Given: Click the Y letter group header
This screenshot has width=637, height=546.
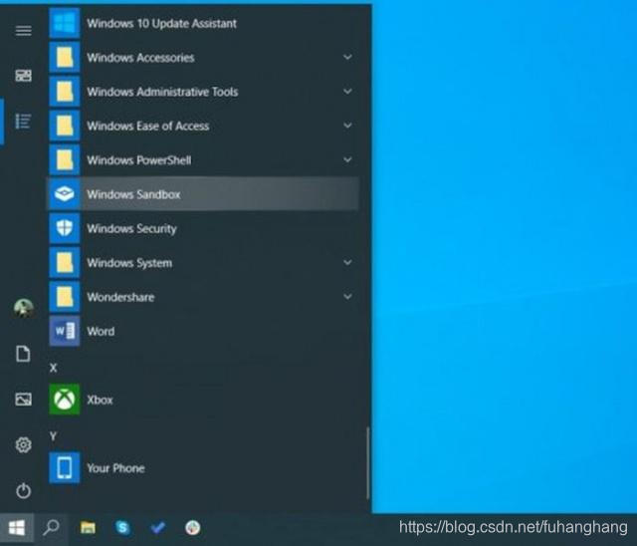Looking at the screenshot, I should coord(53,436).
